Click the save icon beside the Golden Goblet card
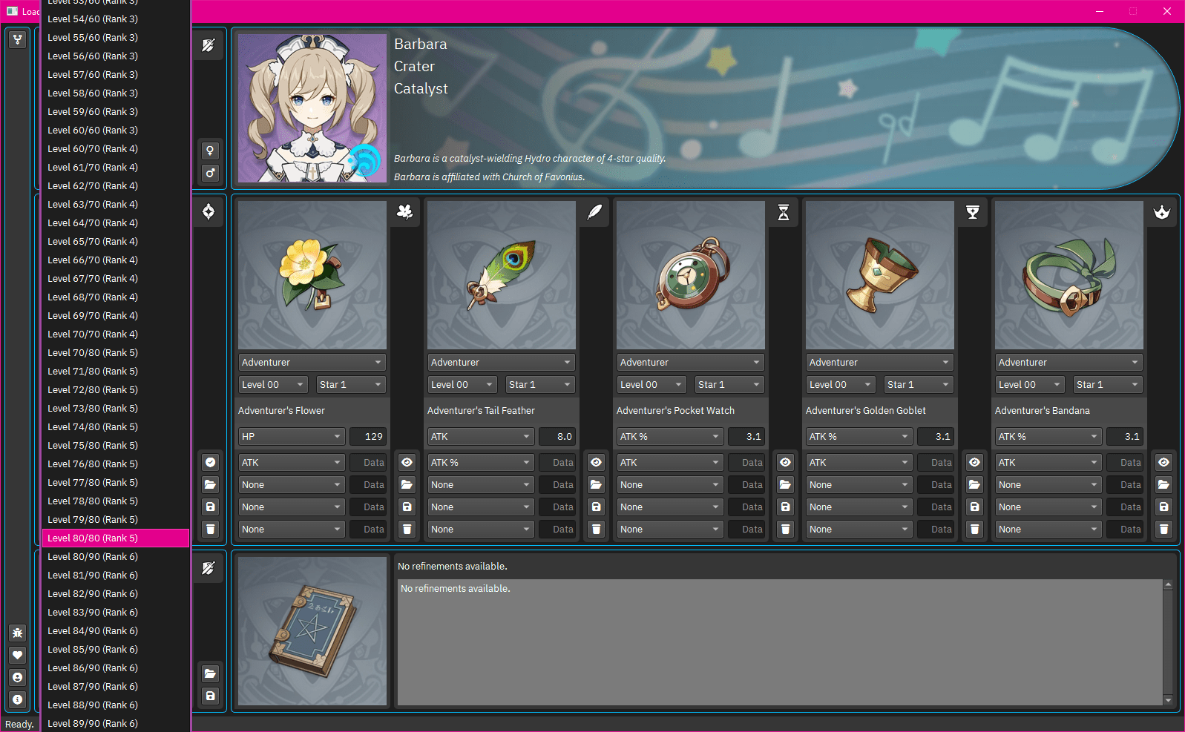Viewport: 1185px width, 732px height. point(786,507)
